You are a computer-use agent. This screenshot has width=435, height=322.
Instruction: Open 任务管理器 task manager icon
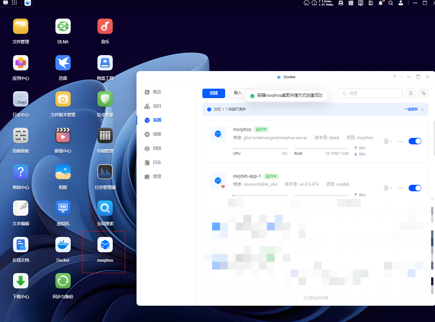pyautogui.click(x=105, y=172)
